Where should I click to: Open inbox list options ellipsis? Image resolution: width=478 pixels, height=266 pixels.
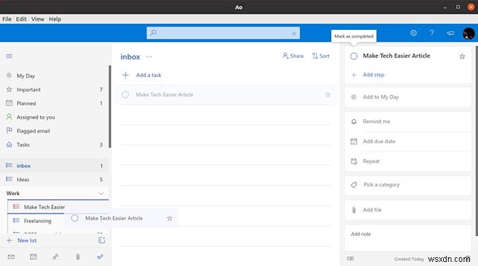click(149, 57)
